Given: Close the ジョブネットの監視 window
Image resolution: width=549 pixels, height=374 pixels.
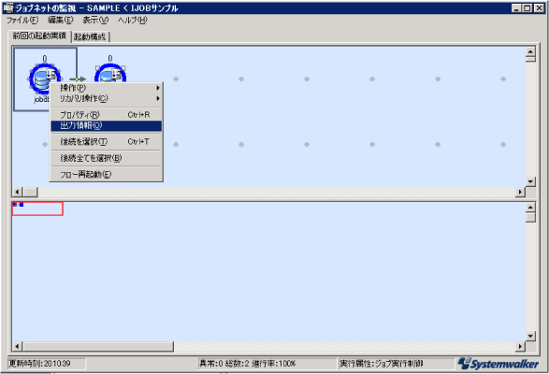Looking at the screenshot, I should pyautogui.click(x=540, y=8).
